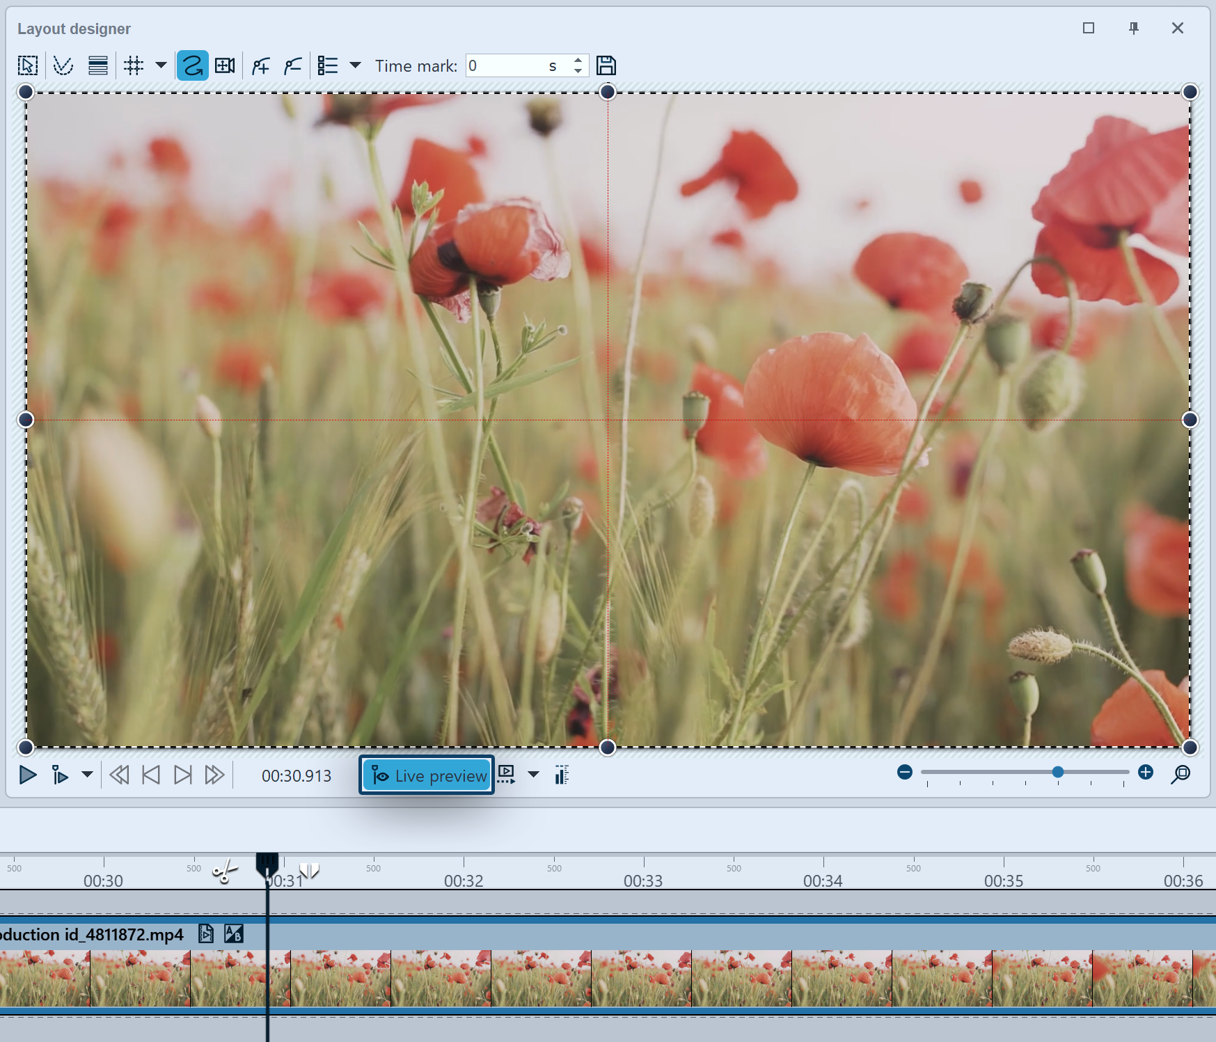The width and height of the screenshot is (1216, 1042).
Task: Open the play mode dropdown arrow
Action: [x=87, y=775]
